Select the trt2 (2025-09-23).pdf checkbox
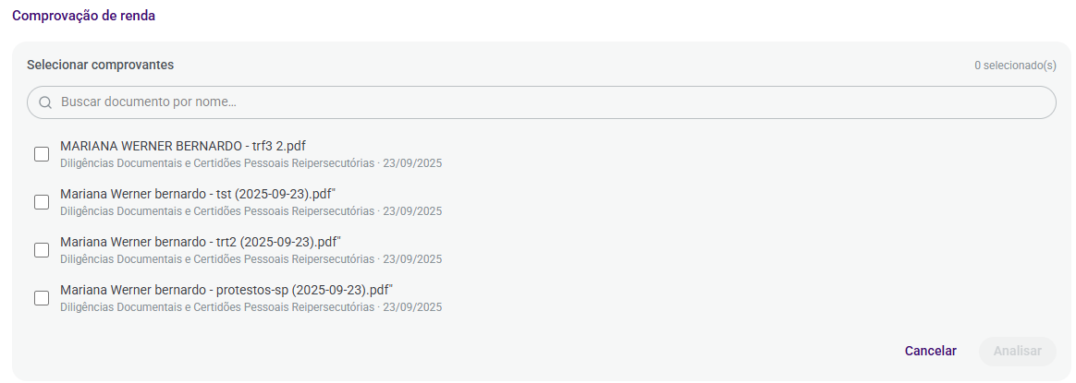The image size is (1076, 383). (42, 250)
